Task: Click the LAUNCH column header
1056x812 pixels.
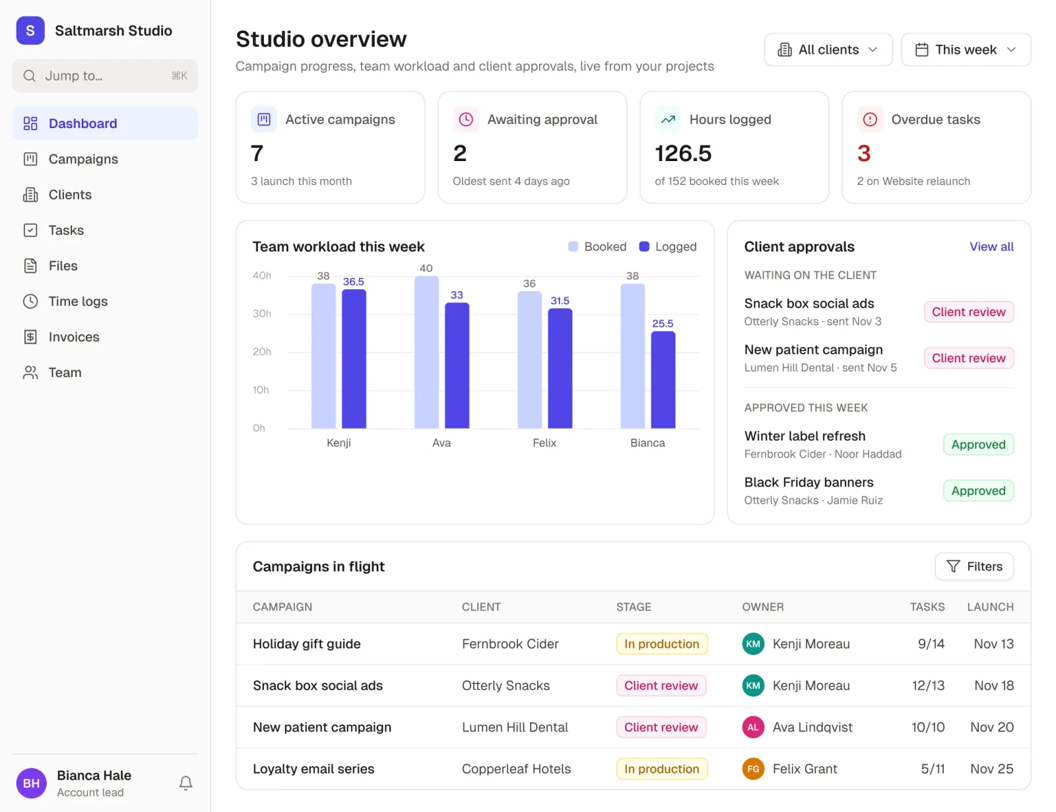Action: [990, 607]
